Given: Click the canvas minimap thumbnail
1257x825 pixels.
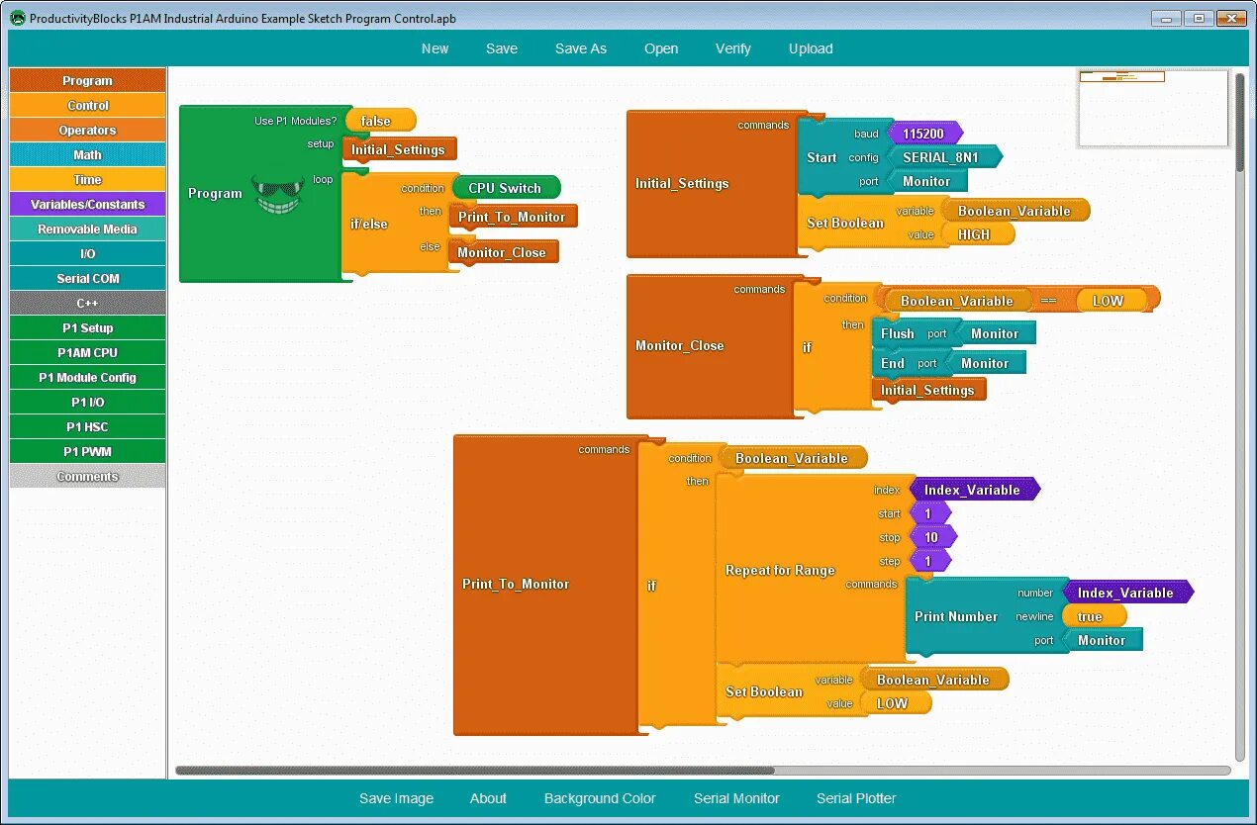Looking at the screenshot, I should [x=1152, y=108].
